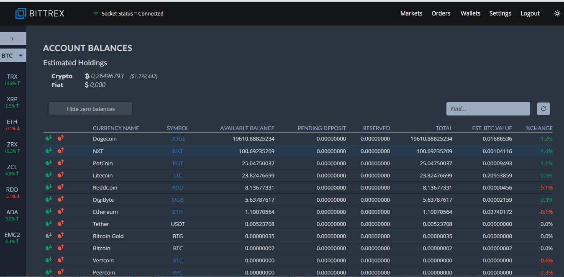Click the withdraw icon for Vertcoin

[x=61, y=259]
